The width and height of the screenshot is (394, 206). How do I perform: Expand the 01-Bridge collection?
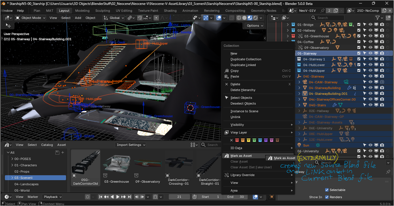pyautogui.click(x=288, y=25)
